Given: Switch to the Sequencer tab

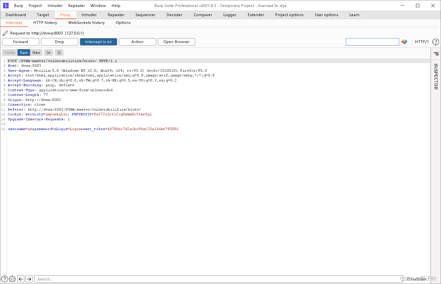Looking at the screenshot, I should pos(146,15).
